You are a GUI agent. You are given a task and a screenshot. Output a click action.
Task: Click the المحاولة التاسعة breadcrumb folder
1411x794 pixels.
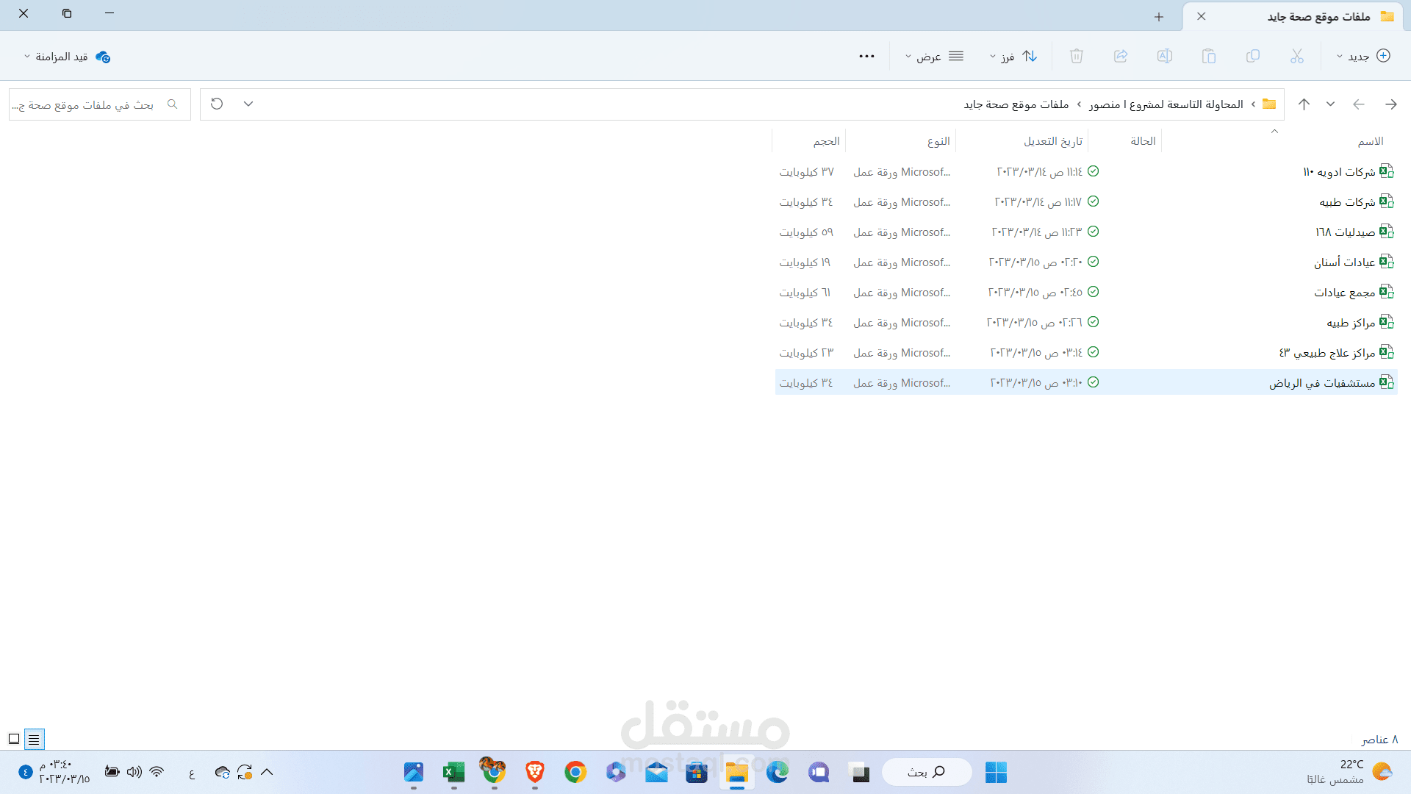(1166, 104)
